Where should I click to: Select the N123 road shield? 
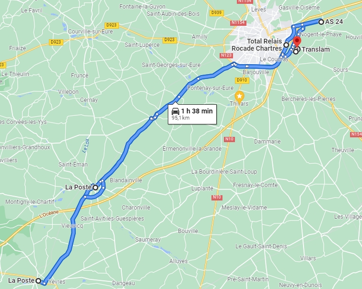point(226,56)
